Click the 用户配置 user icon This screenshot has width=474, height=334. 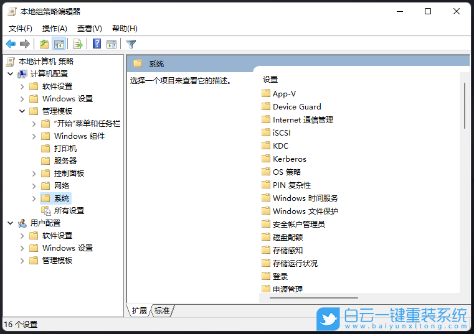point(22,223)
